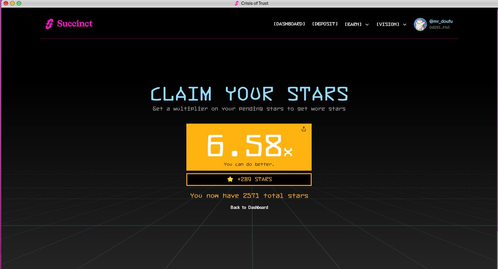Click the +289 STARS button
The width and height of the screenshot is (498, 269).
(249, 179)
